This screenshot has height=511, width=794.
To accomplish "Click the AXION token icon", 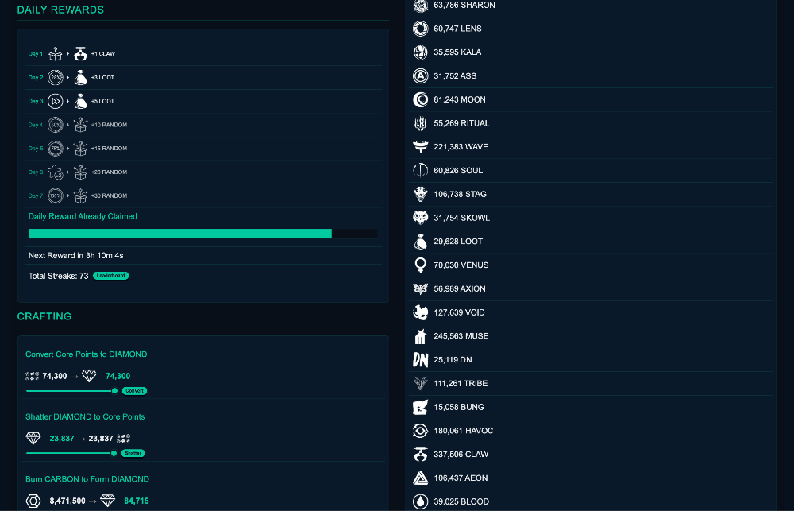I will (420, 289).
